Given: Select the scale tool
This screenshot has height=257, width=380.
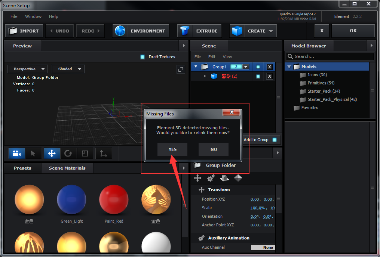Looking at the screenshot, I should coord(85,154).
